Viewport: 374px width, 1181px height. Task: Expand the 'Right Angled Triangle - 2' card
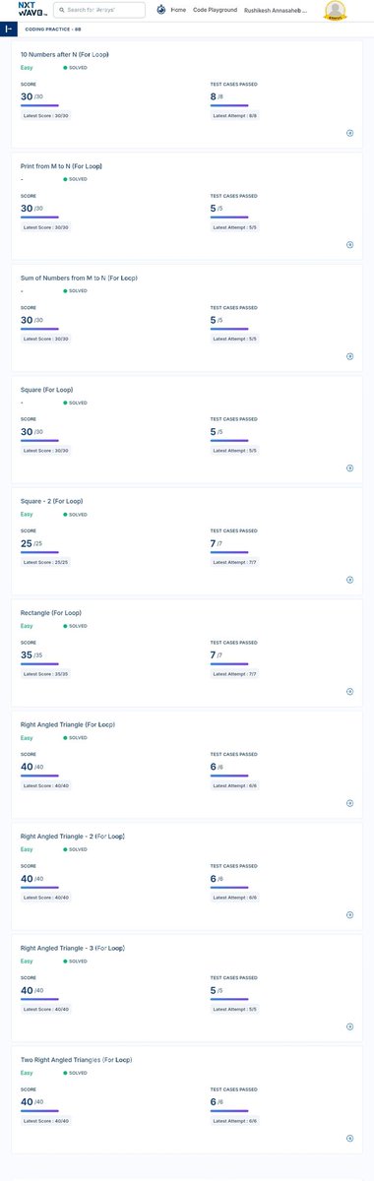tap(350, 915)
